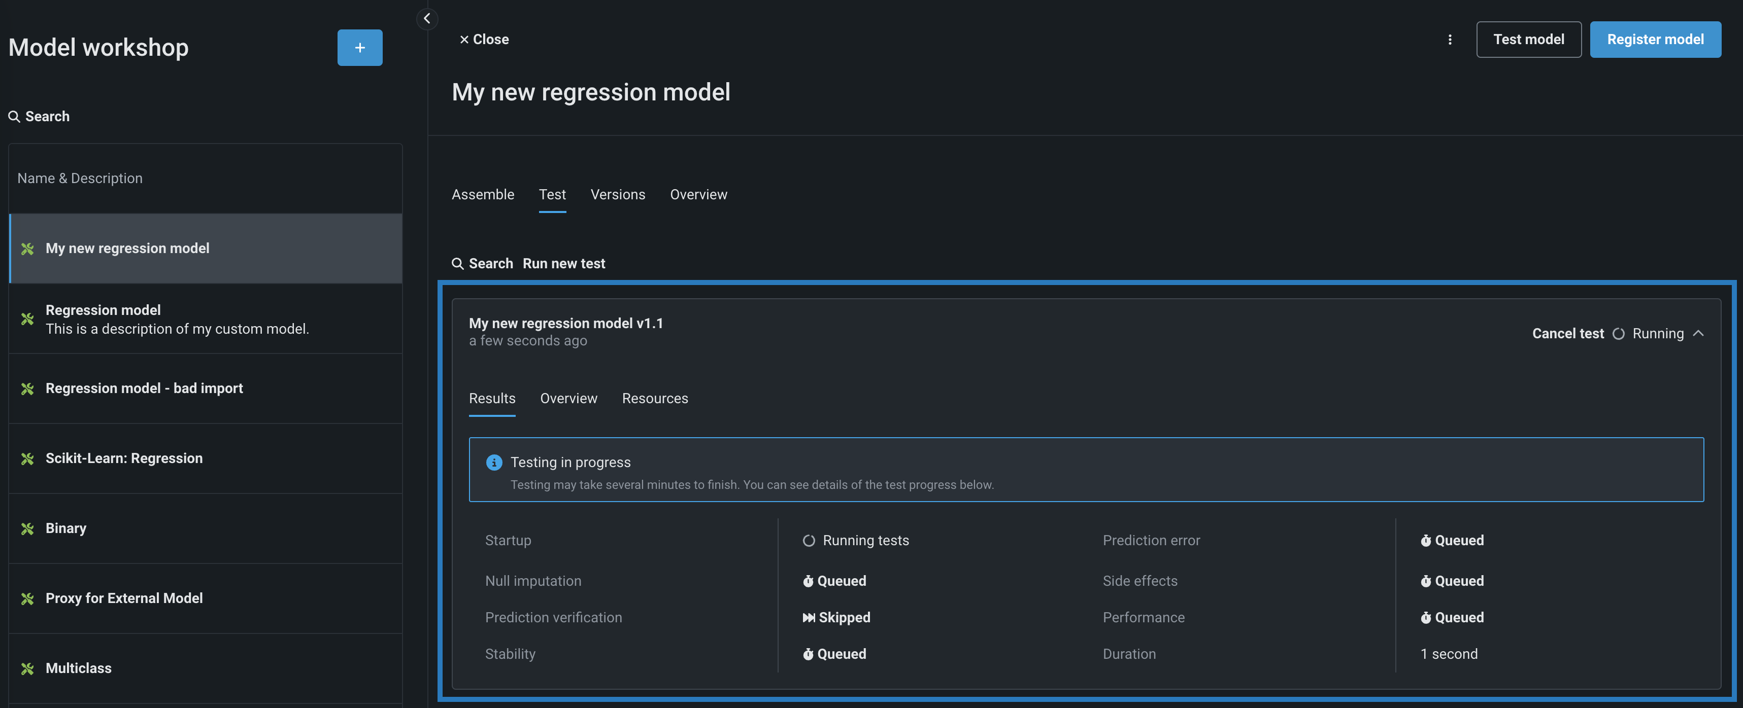Click the info icon in the Testing in progress banner
This screenshot has height=708, width=1743.
coord(494,462)
